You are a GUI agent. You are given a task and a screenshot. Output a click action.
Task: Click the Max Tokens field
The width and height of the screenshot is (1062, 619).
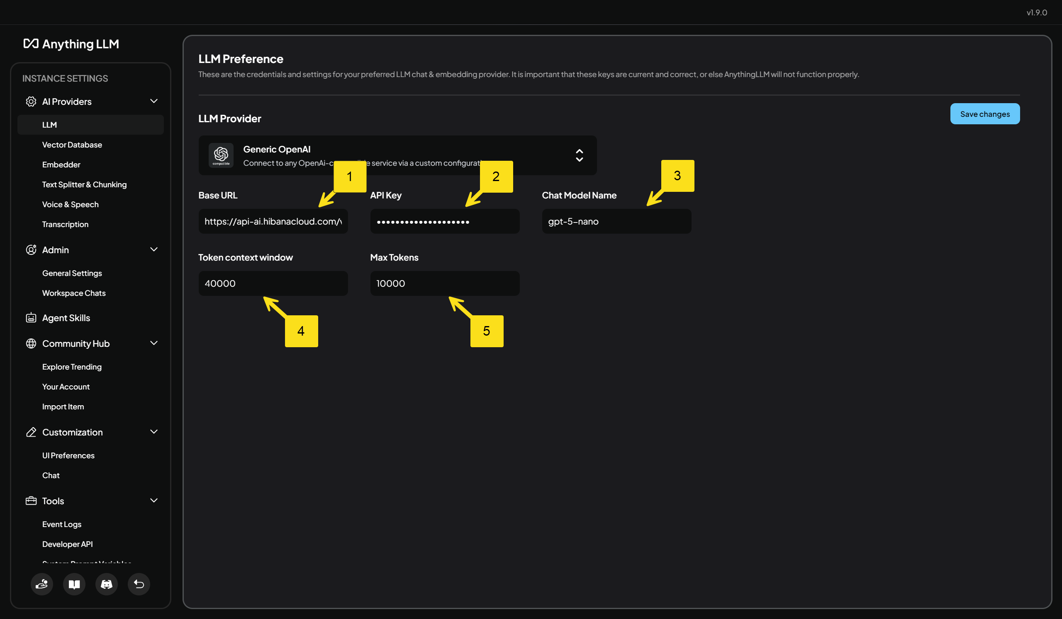click(445, 283)
